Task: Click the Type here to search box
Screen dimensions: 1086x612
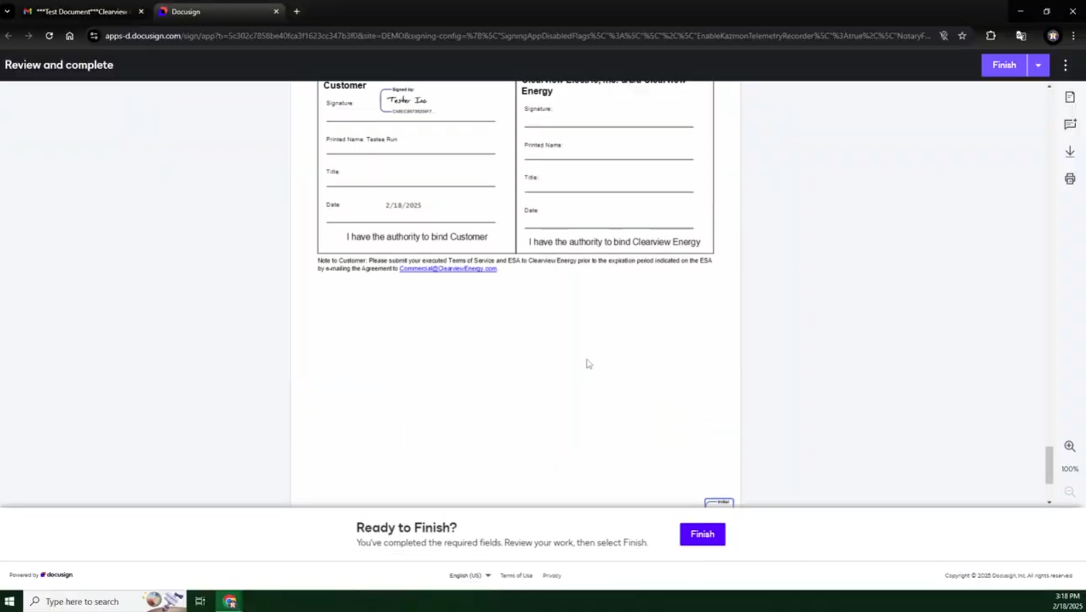Action: click(x=105, y=601)
